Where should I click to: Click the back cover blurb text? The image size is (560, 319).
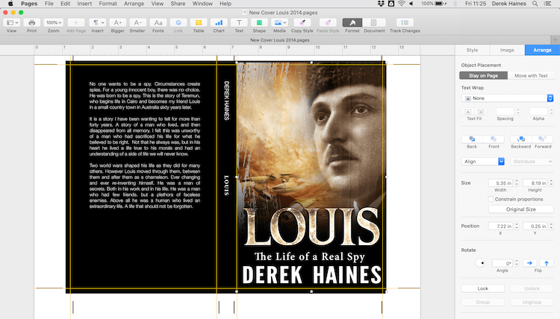pos(145,145)
